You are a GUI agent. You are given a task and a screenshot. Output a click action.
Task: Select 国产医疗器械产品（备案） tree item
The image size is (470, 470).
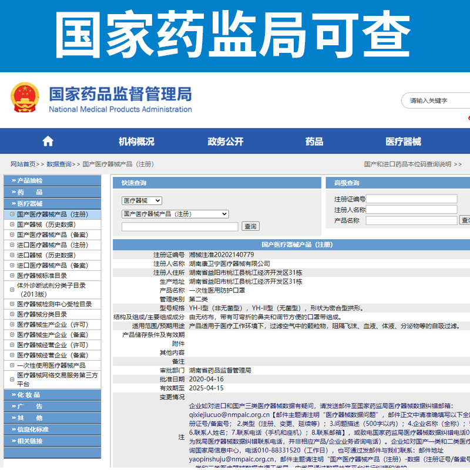pos(52,234)
